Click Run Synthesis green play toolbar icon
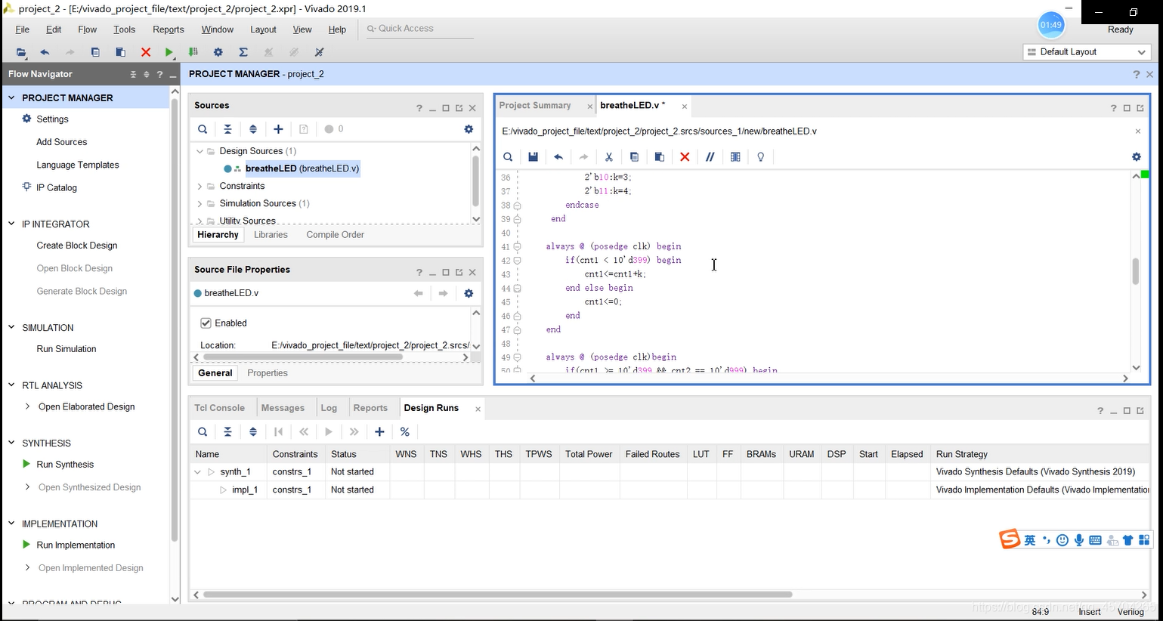This screenshot has height=621, width=1163. tap(169, 52)
